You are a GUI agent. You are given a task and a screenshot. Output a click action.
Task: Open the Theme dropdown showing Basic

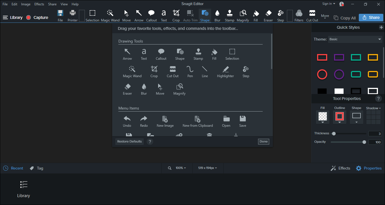pyautogui.click(x=355, y=39)
